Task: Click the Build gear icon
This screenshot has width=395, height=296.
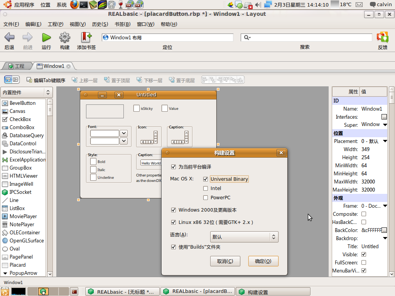Action: click(65, 37)
